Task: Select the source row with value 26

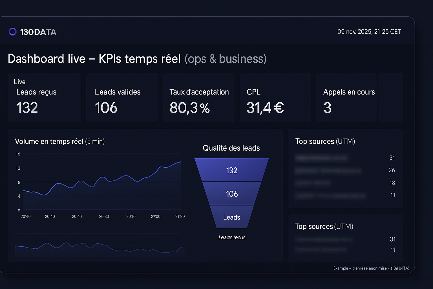Action: [345, 170]
